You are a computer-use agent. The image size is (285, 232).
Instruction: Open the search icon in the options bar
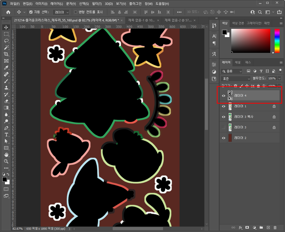pos(260,12)
